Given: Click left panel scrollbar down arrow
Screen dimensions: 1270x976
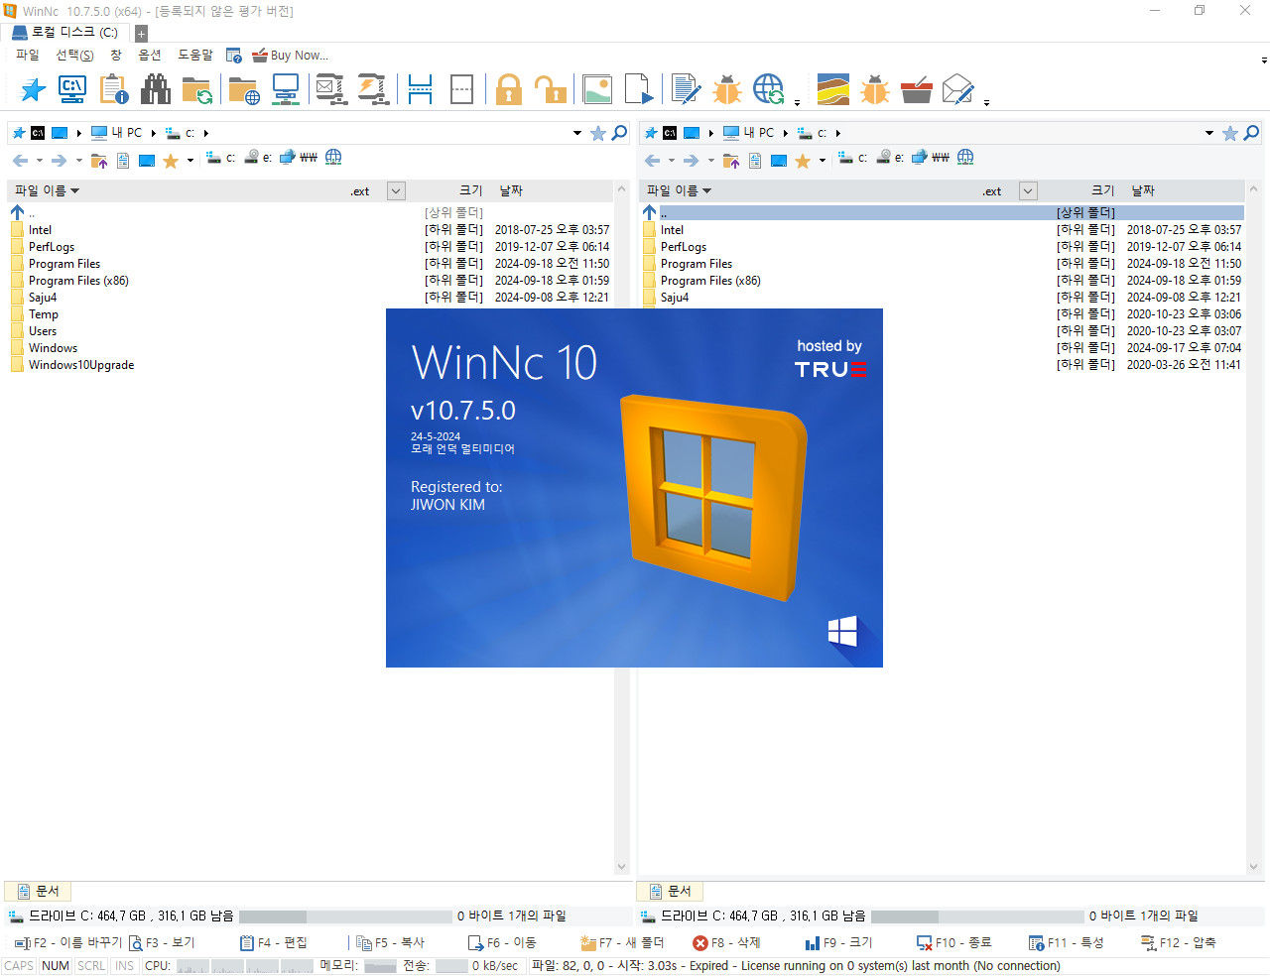Looking at the screenshot, I should (622, 867).
